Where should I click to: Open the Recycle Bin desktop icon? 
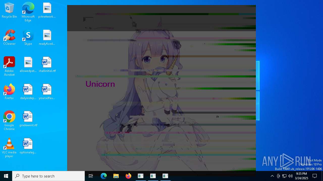coord(9,11)
